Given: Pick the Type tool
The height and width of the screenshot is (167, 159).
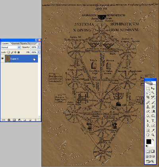Looking at the screenshot, I should point(153,121).
